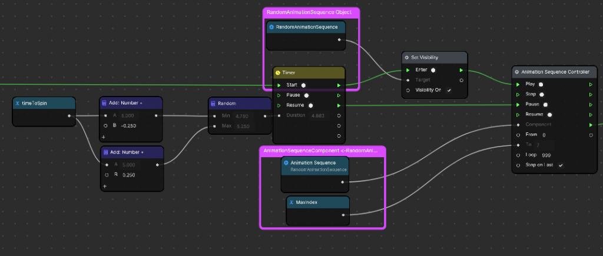Open the upper Add: Number type dropdown
This screenshot has width=603, height=256.
[141, 104]
